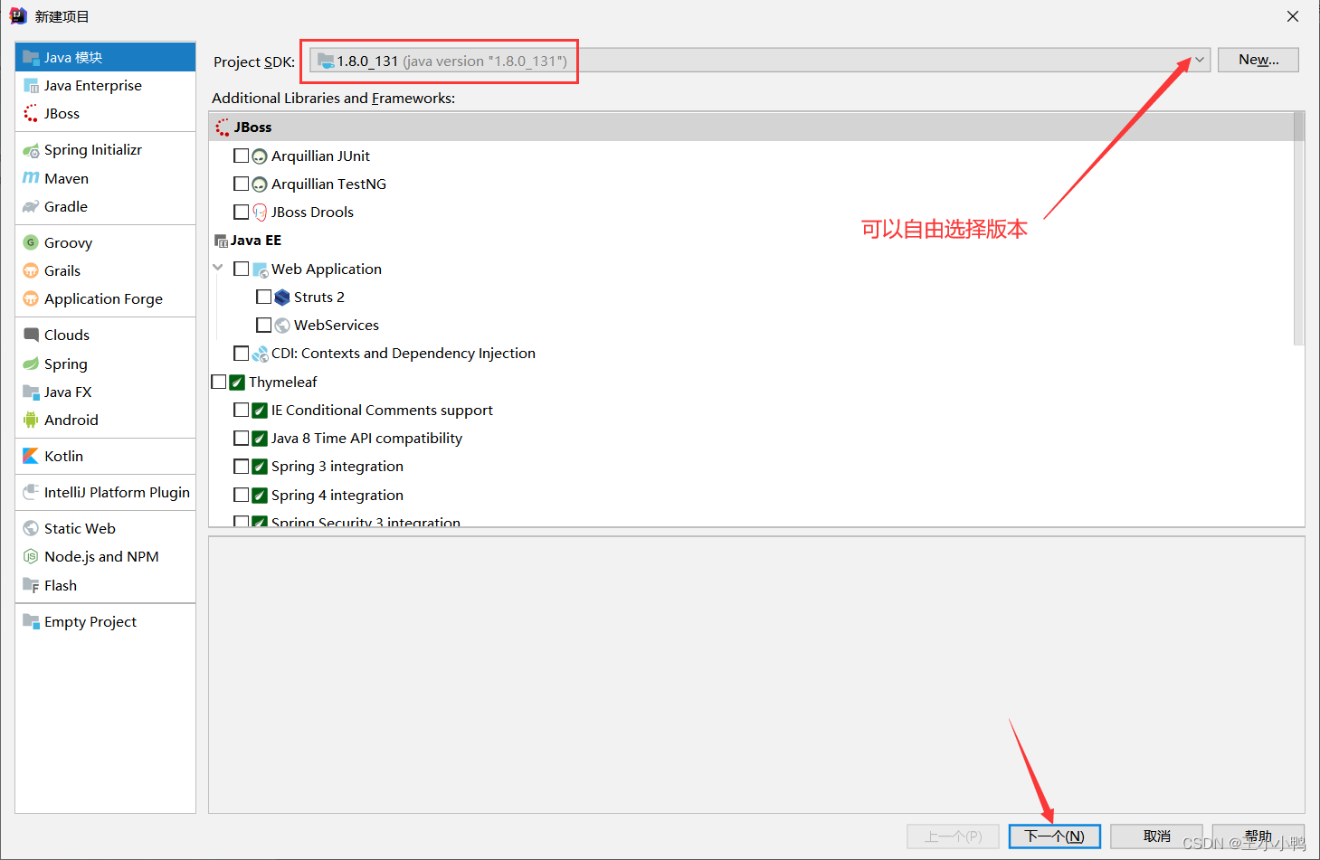Enable CDI Contexts and Dependency Injection checkbox
1320x860 pixels.
click(241, 353)
